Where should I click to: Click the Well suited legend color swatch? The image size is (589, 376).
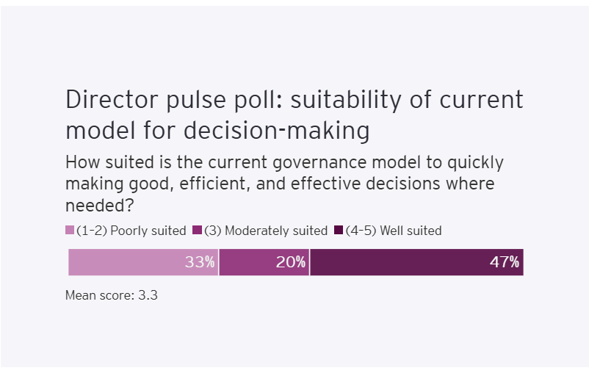(339, 231)
